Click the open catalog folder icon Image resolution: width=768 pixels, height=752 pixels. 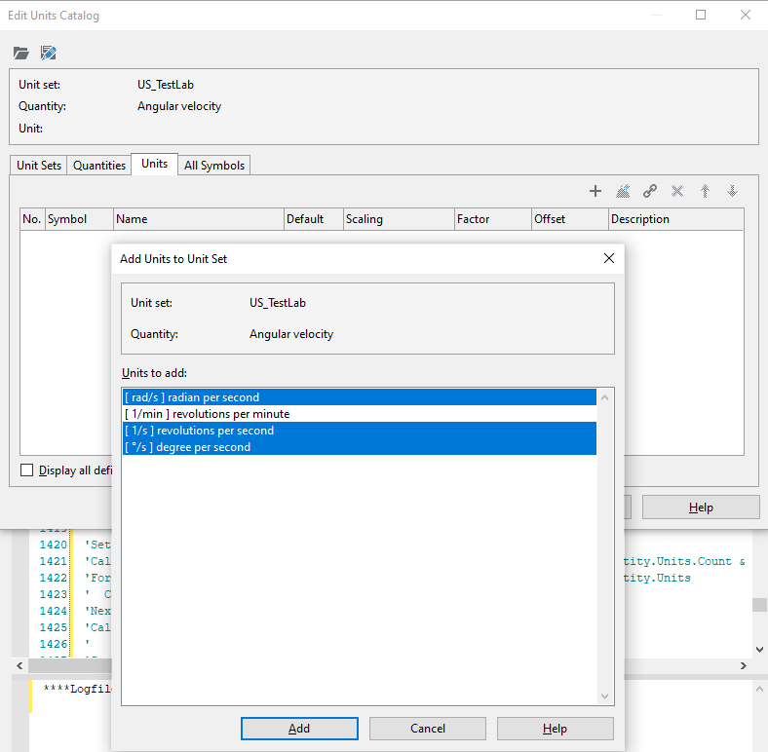point(20,53)
